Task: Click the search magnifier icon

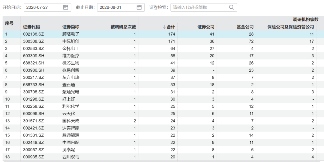Action: pyautogui.click(x=231, y=7)
